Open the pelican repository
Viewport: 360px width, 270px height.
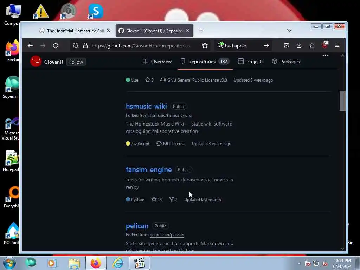[137, 226]
